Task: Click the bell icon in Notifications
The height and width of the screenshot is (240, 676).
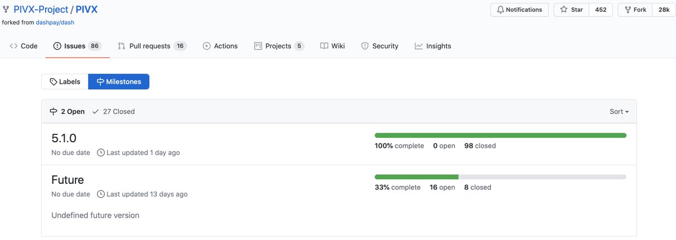Action: [x=500, y=10]
